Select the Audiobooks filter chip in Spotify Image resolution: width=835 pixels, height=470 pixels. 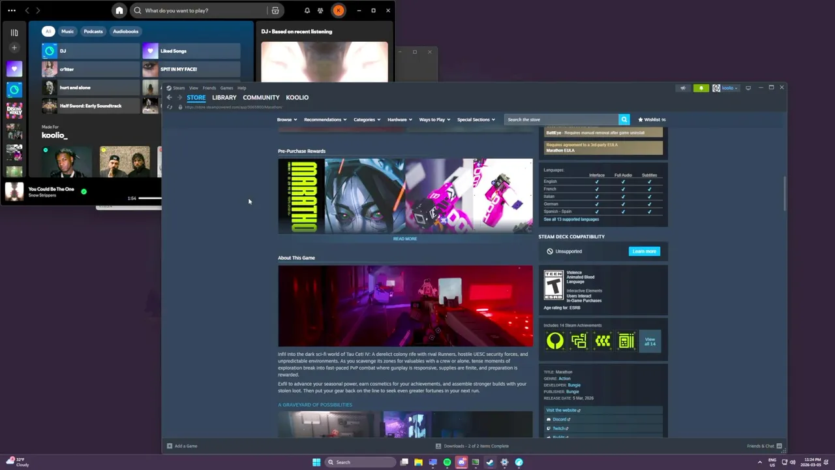125,31
